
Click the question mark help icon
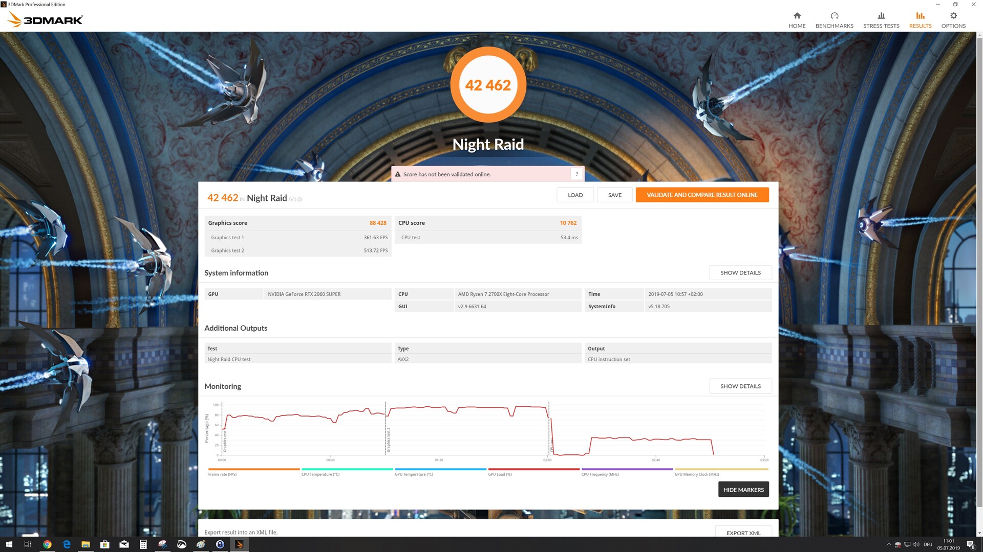pos(576,174)
